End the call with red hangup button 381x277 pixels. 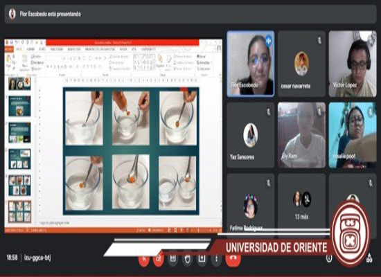[233, 258]
